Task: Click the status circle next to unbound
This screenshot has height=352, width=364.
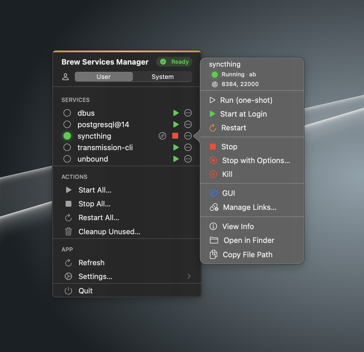Action: point(67,159)
